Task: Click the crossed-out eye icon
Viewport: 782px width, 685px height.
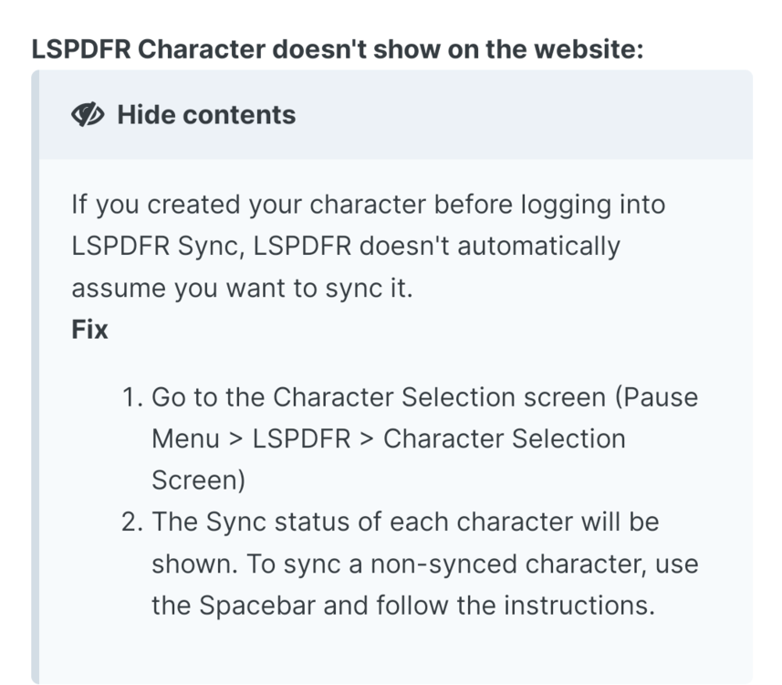Action: pos(89,114)
